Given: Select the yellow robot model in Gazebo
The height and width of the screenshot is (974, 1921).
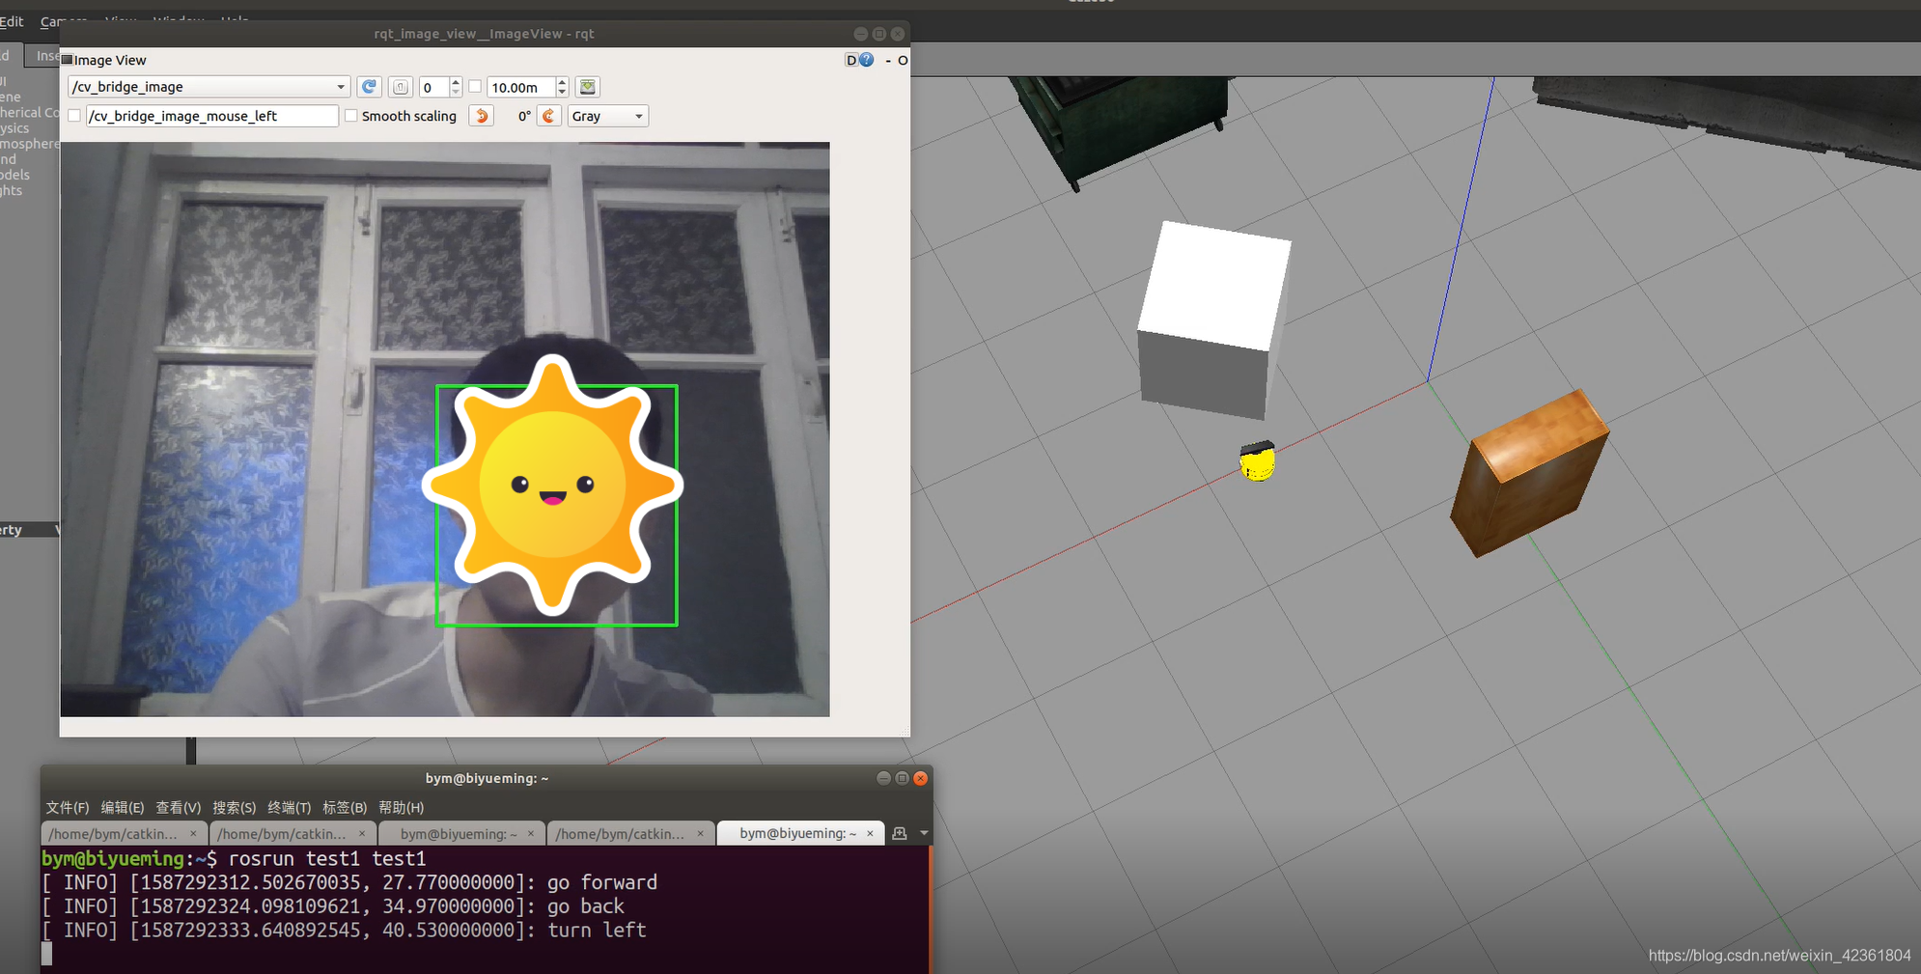Looking at the screenshot, I should coord(1258,461).
